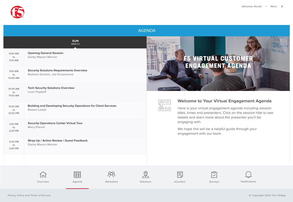Open Wrap Up / Action Review session
The width and height of the screenshot is (293, 202).
tap(58, 141)
